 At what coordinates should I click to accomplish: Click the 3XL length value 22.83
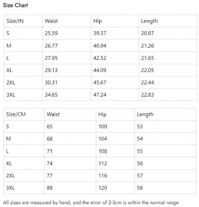[x=147, y=95]
